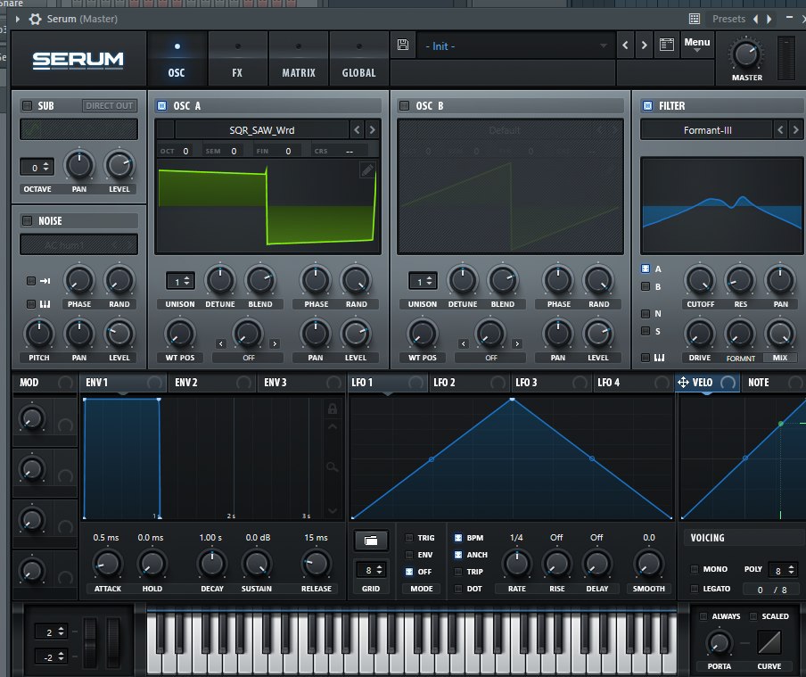
Task: Enable the LEGATO checkbox
Action: (x=695, y=589)
